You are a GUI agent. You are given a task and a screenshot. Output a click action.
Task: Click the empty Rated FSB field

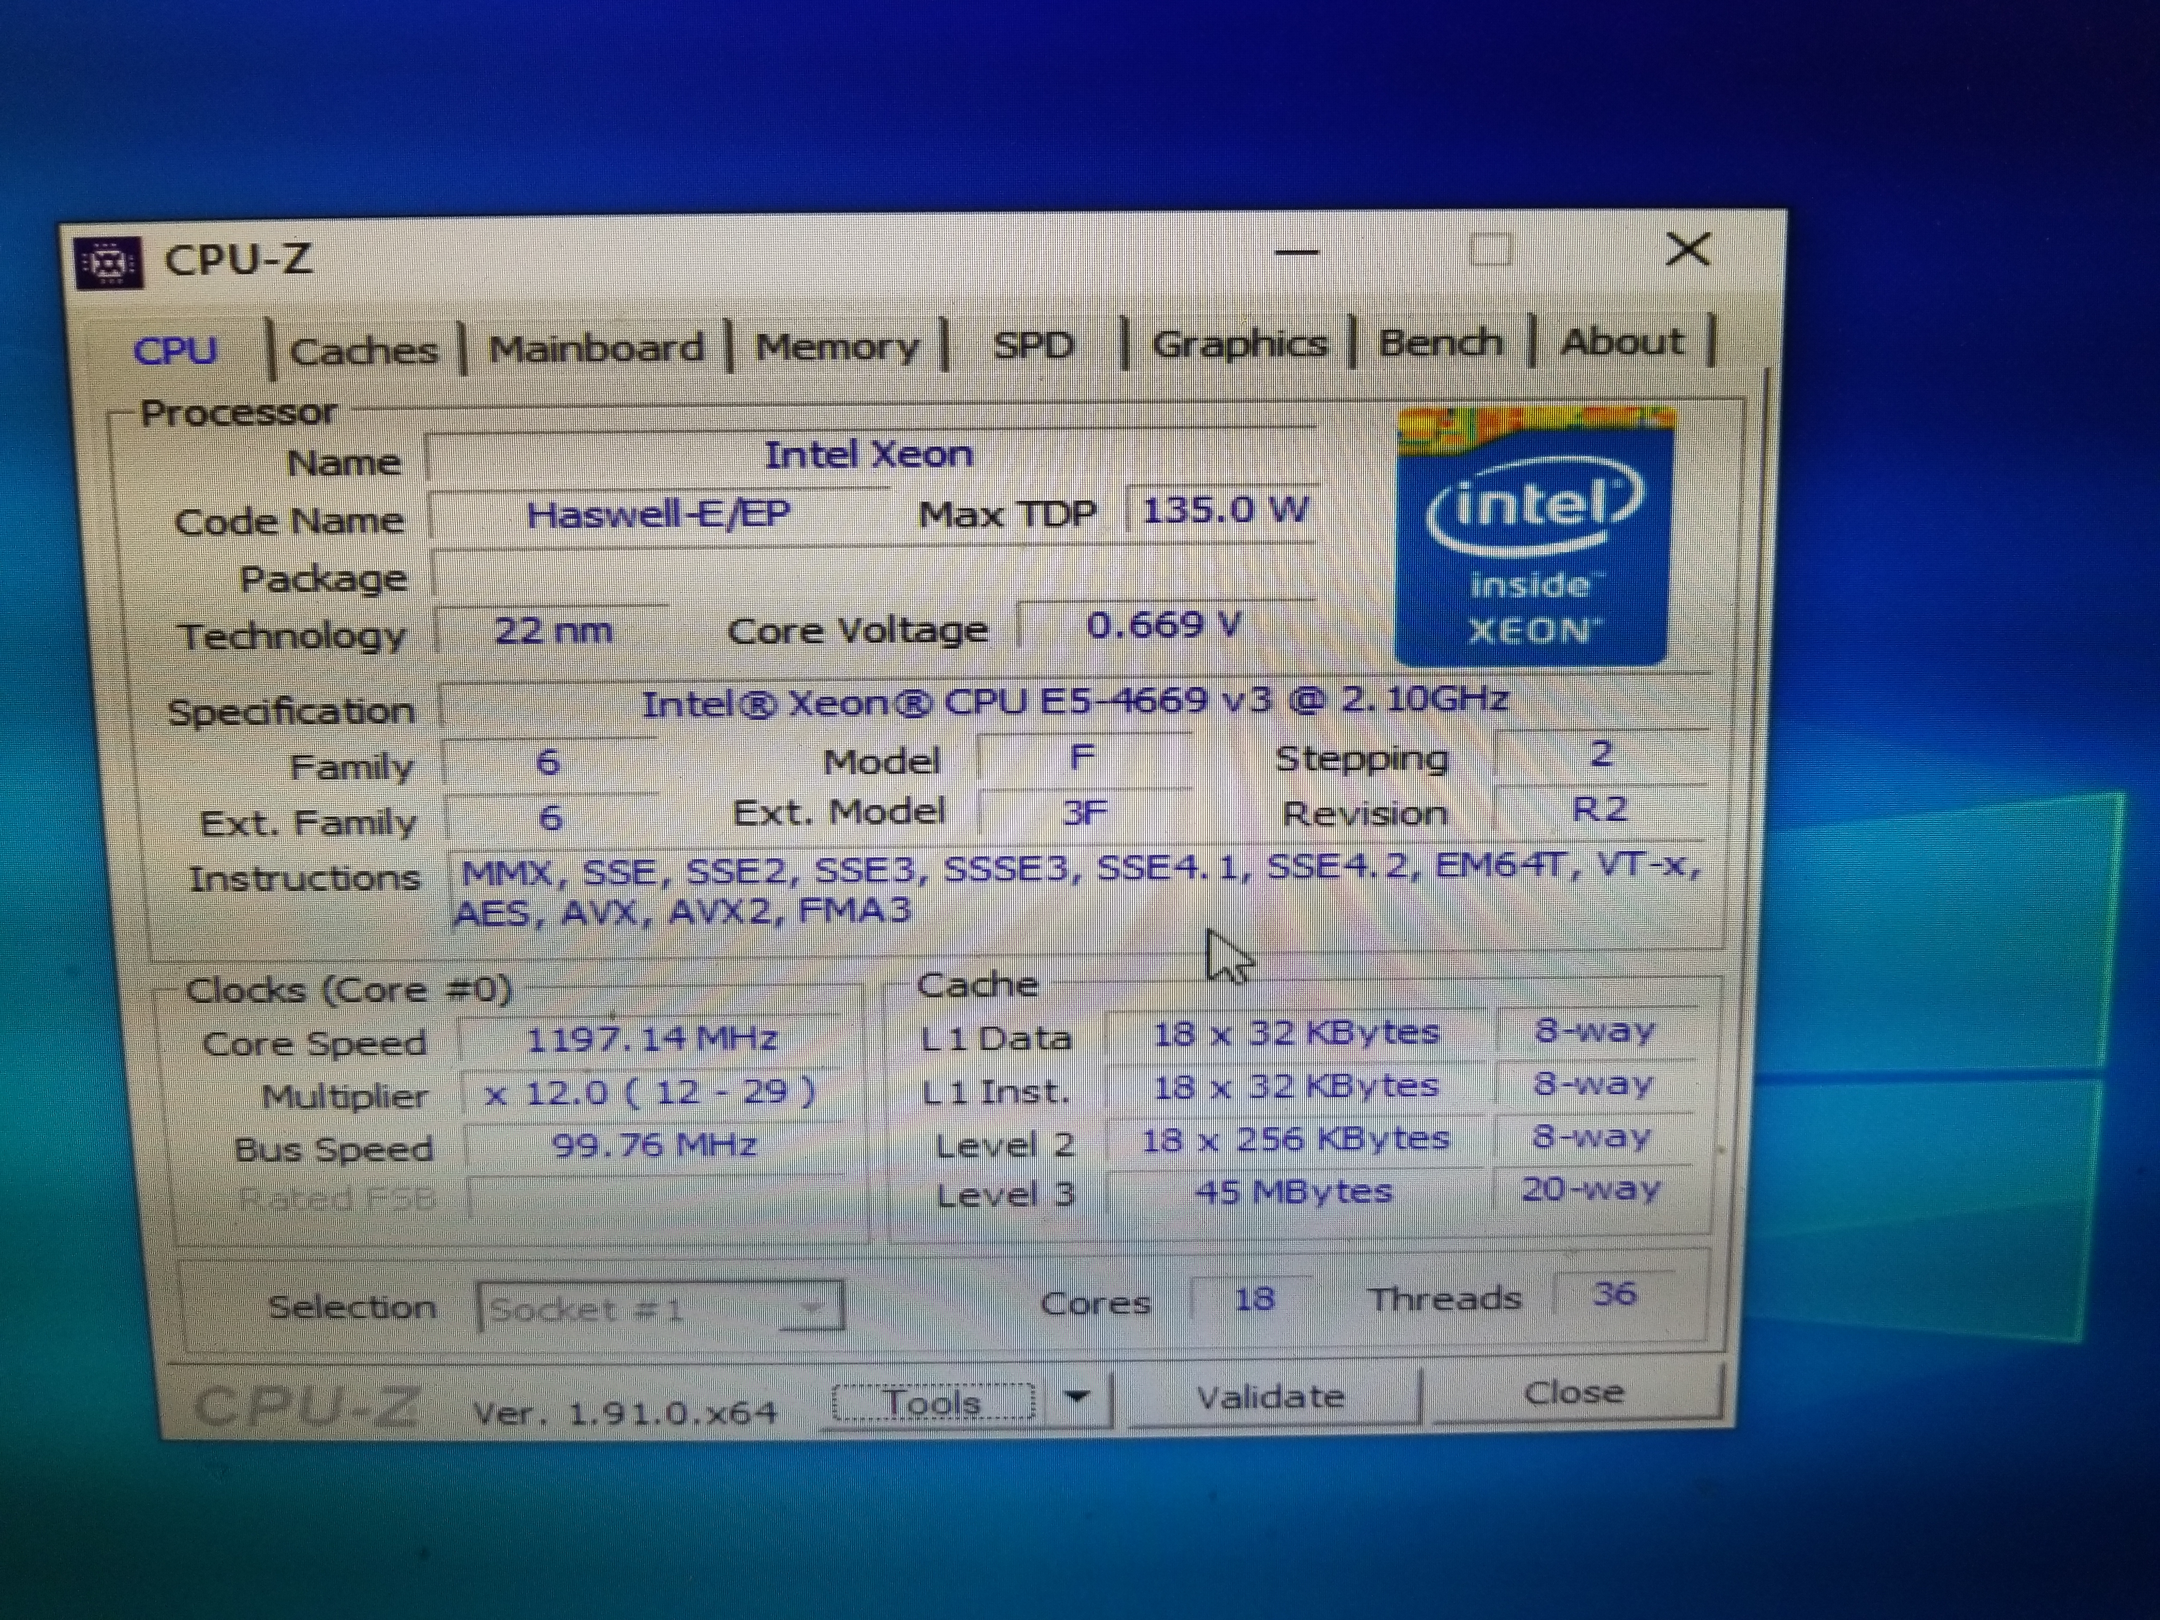[x=656, y=1197]
